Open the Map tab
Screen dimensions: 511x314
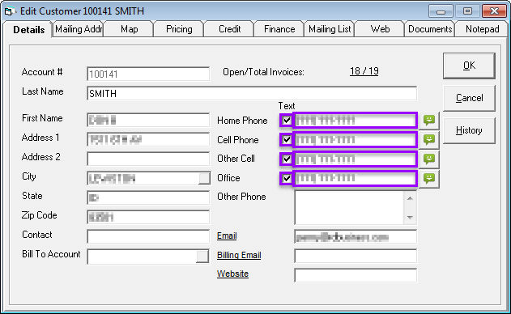[x=129, y=29]
